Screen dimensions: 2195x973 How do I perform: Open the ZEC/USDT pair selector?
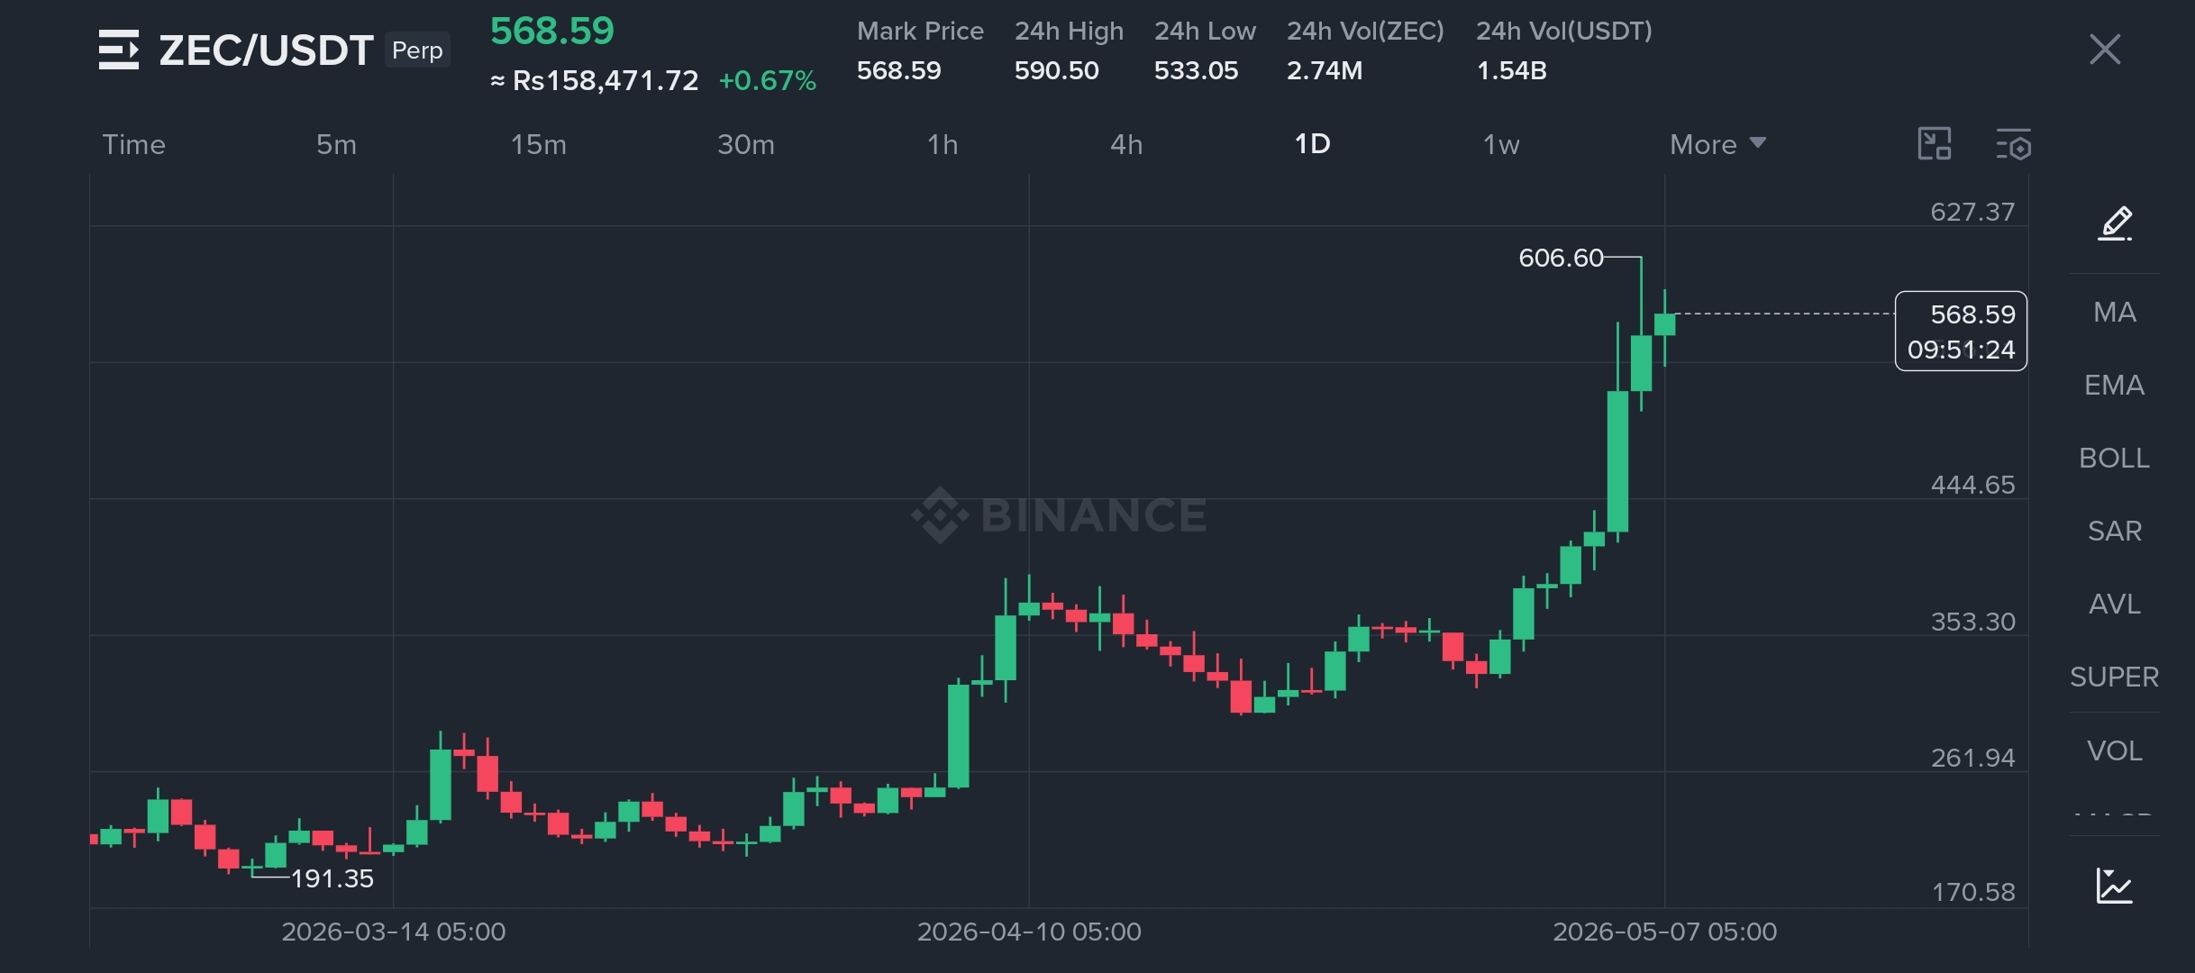pos(266,50)
